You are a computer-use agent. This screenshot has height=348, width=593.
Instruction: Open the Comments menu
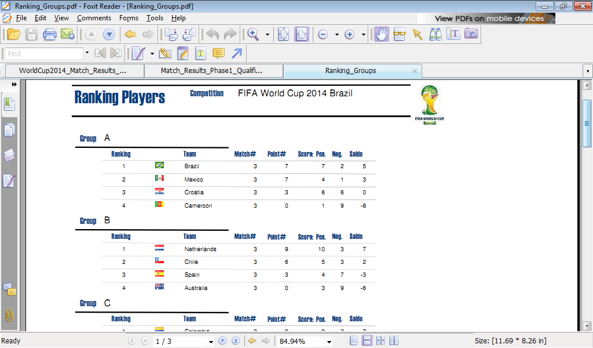coord(94,18)
